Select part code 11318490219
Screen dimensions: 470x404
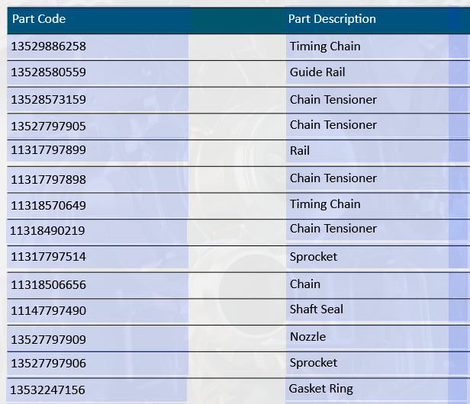click(47, 230)
